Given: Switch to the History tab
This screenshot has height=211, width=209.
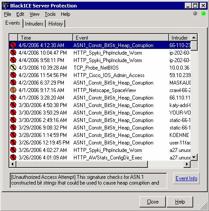Looking at the screenshot, I should (x=55, y=24).
